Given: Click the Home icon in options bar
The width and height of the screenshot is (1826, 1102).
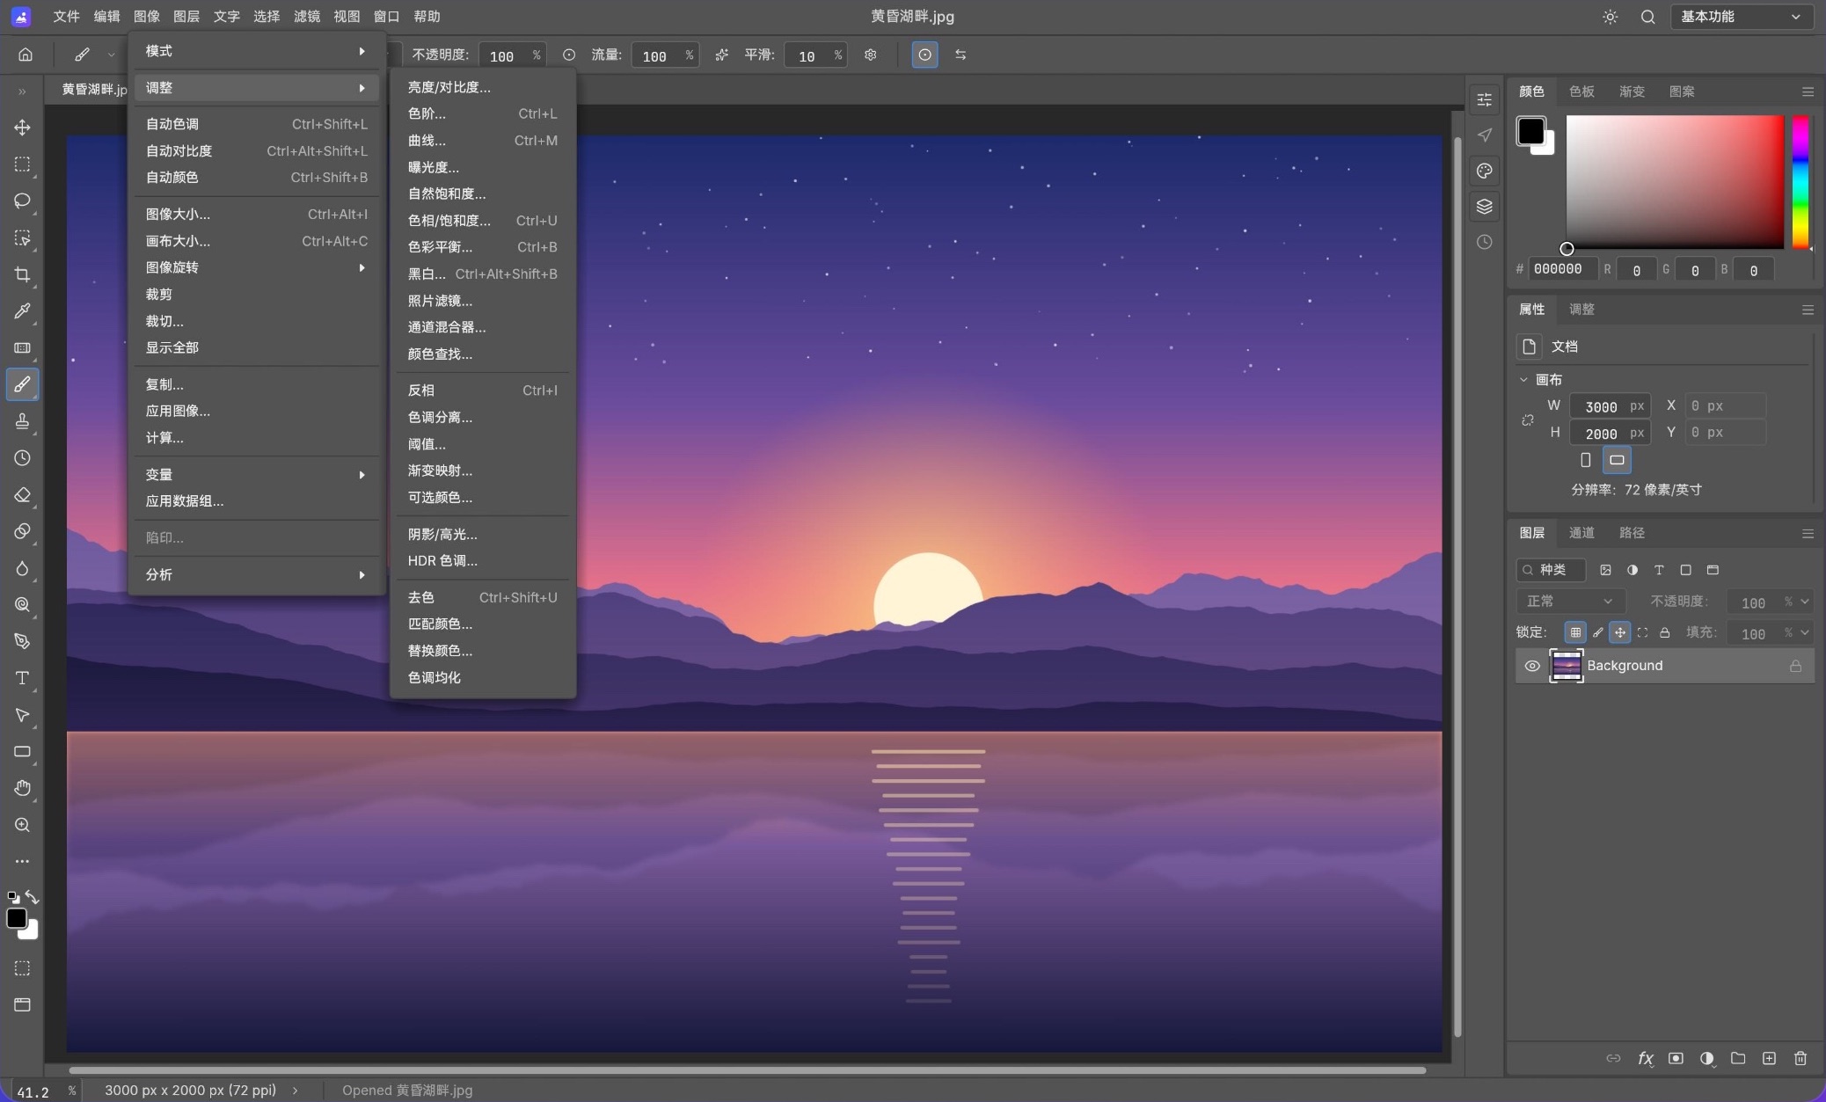Looking at the screenshot, I should coord(26,55).
